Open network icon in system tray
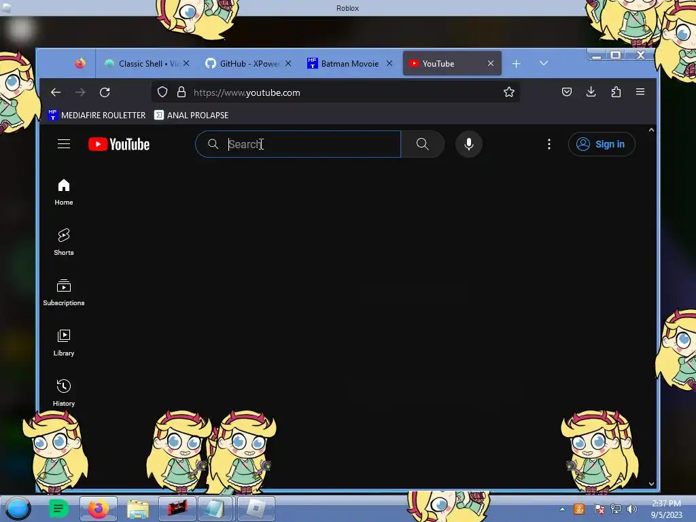This screenshot has height=522, width=696. (616, 509)
